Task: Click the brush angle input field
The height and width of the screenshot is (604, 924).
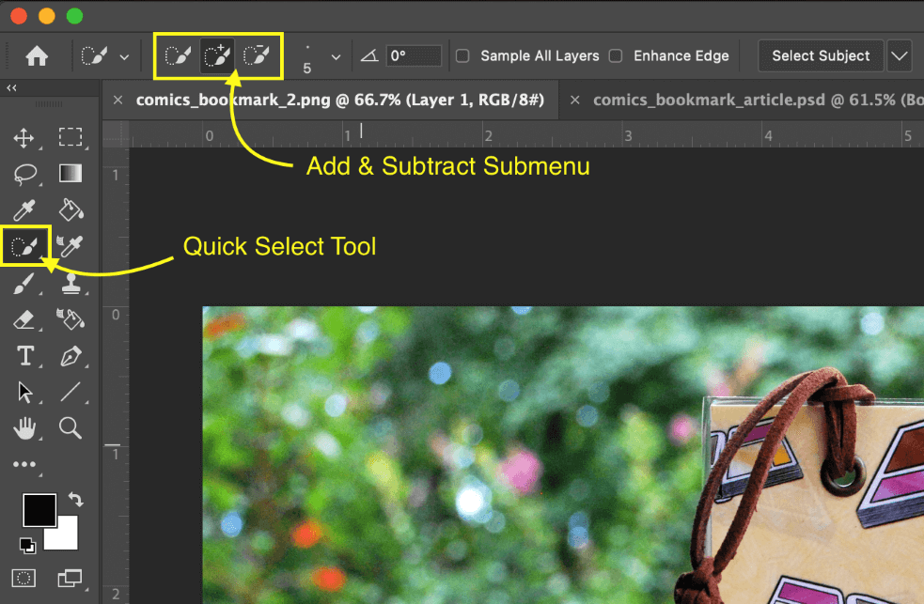Action: (414, 56)
